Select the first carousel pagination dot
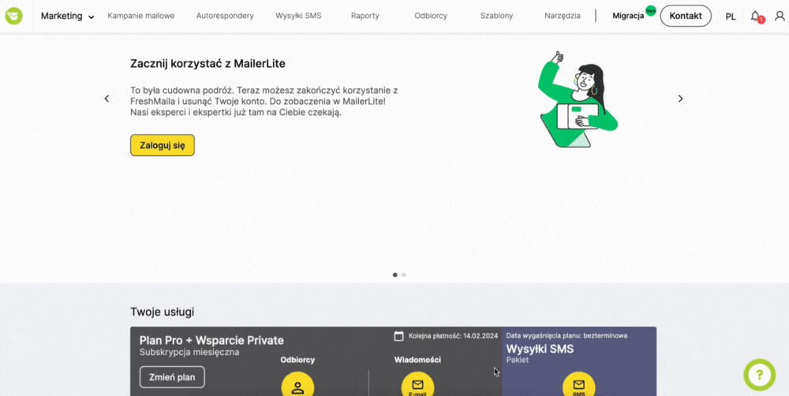This screenshot has width=789, height=396. point(395,275)
